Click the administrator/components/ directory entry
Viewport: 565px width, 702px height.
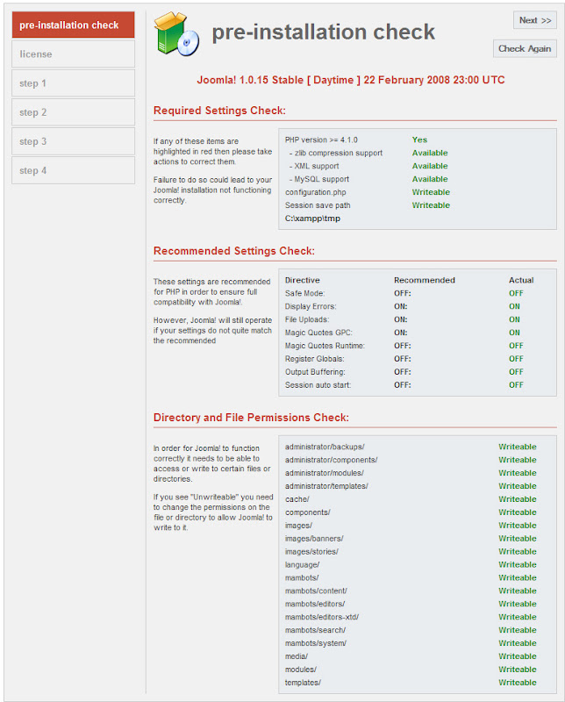click(x=332, y=460)
